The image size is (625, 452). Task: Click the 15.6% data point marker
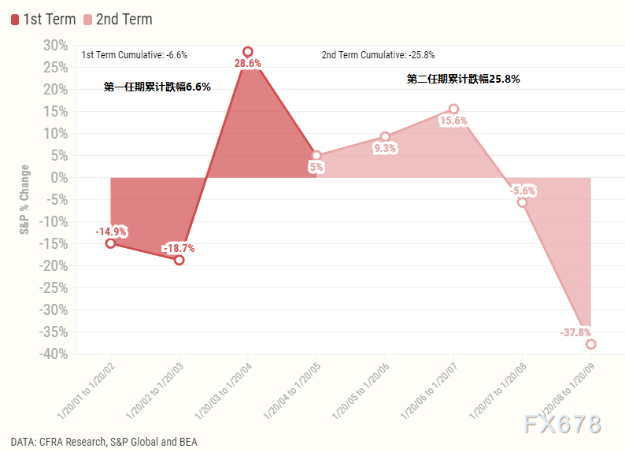(453, 109)
